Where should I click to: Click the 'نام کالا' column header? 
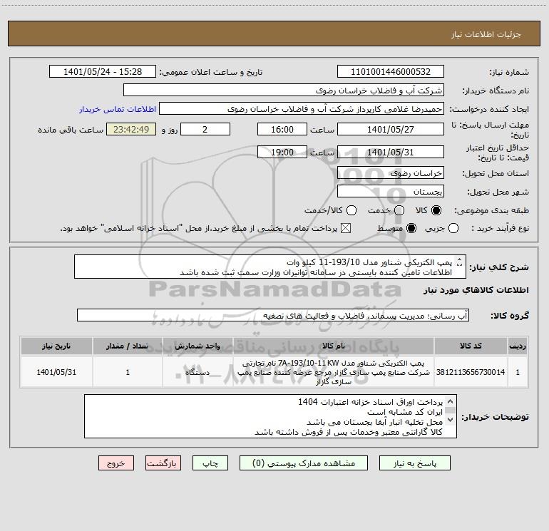pos(334,346)
